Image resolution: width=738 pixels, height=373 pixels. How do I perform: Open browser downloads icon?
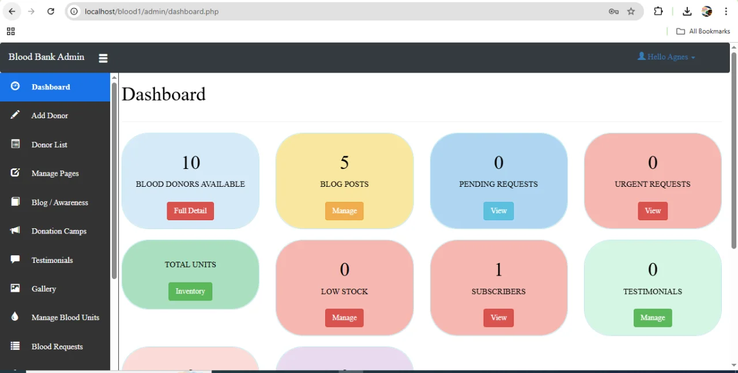[x=687, y=12]
